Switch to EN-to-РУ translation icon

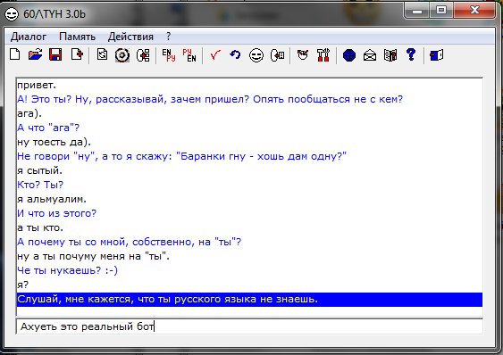pyautogui.click(x=169, y=55)
